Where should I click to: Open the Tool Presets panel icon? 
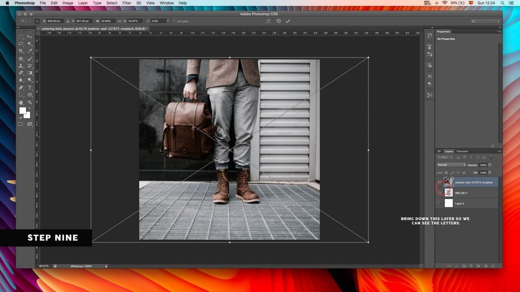tap(430, 95)
